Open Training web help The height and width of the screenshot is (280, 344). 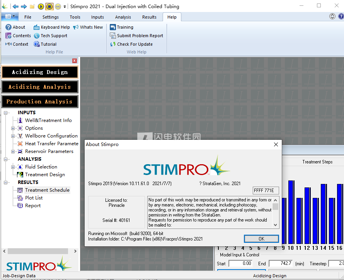(x=121, y=27)
